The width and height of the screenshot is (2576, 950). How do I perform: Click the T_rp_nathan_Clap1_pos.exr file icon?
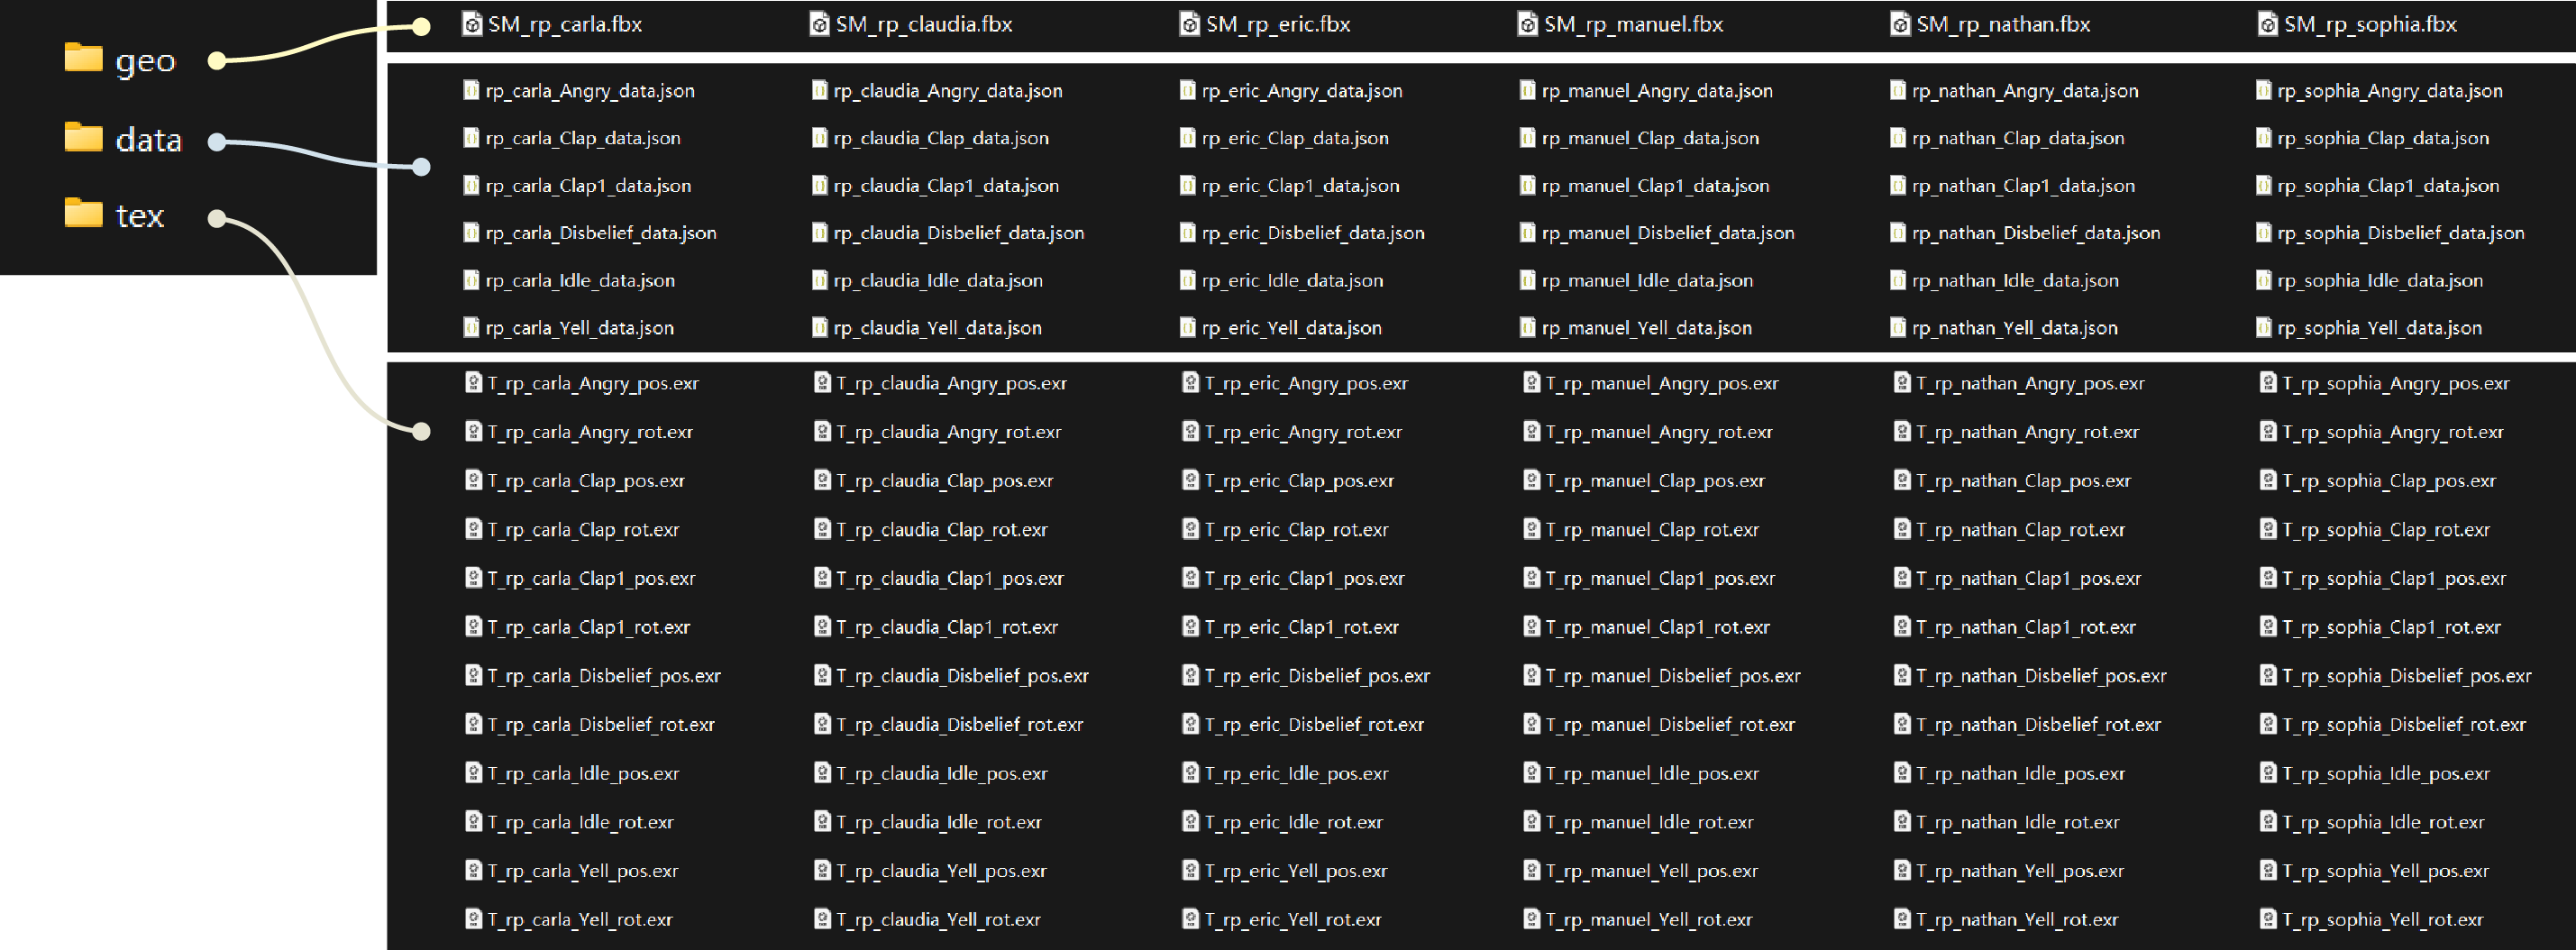(1902, 577)
